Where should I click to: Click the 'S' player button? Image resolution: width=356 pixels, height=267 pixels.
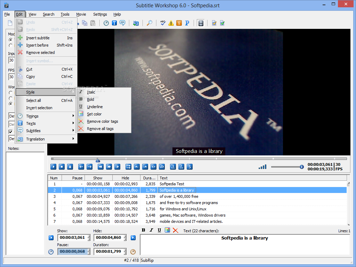[x=189, y=167]
